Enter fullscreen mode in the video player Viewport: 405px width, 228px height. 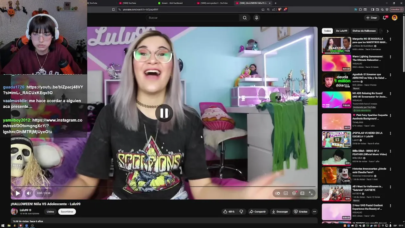coord(311,193)
